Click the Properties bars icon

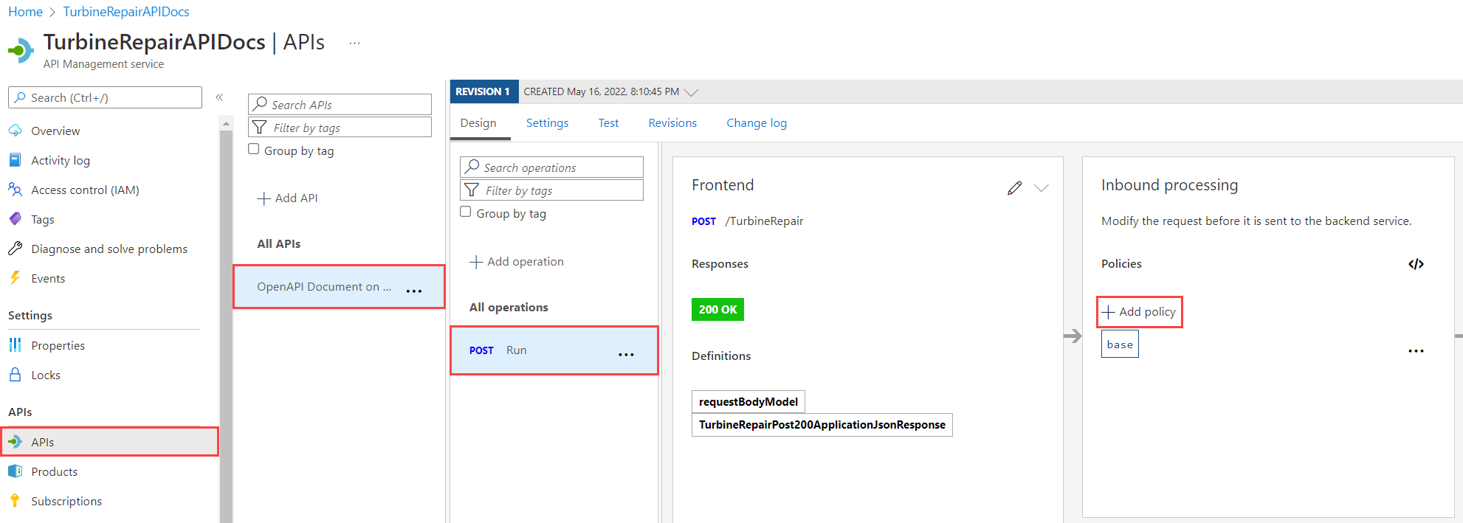point(15,345)
